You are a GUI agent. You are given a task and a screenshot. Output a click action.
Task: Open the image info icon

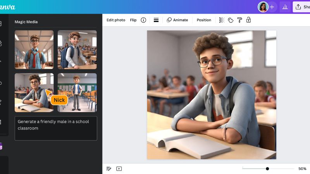[143, 20]
